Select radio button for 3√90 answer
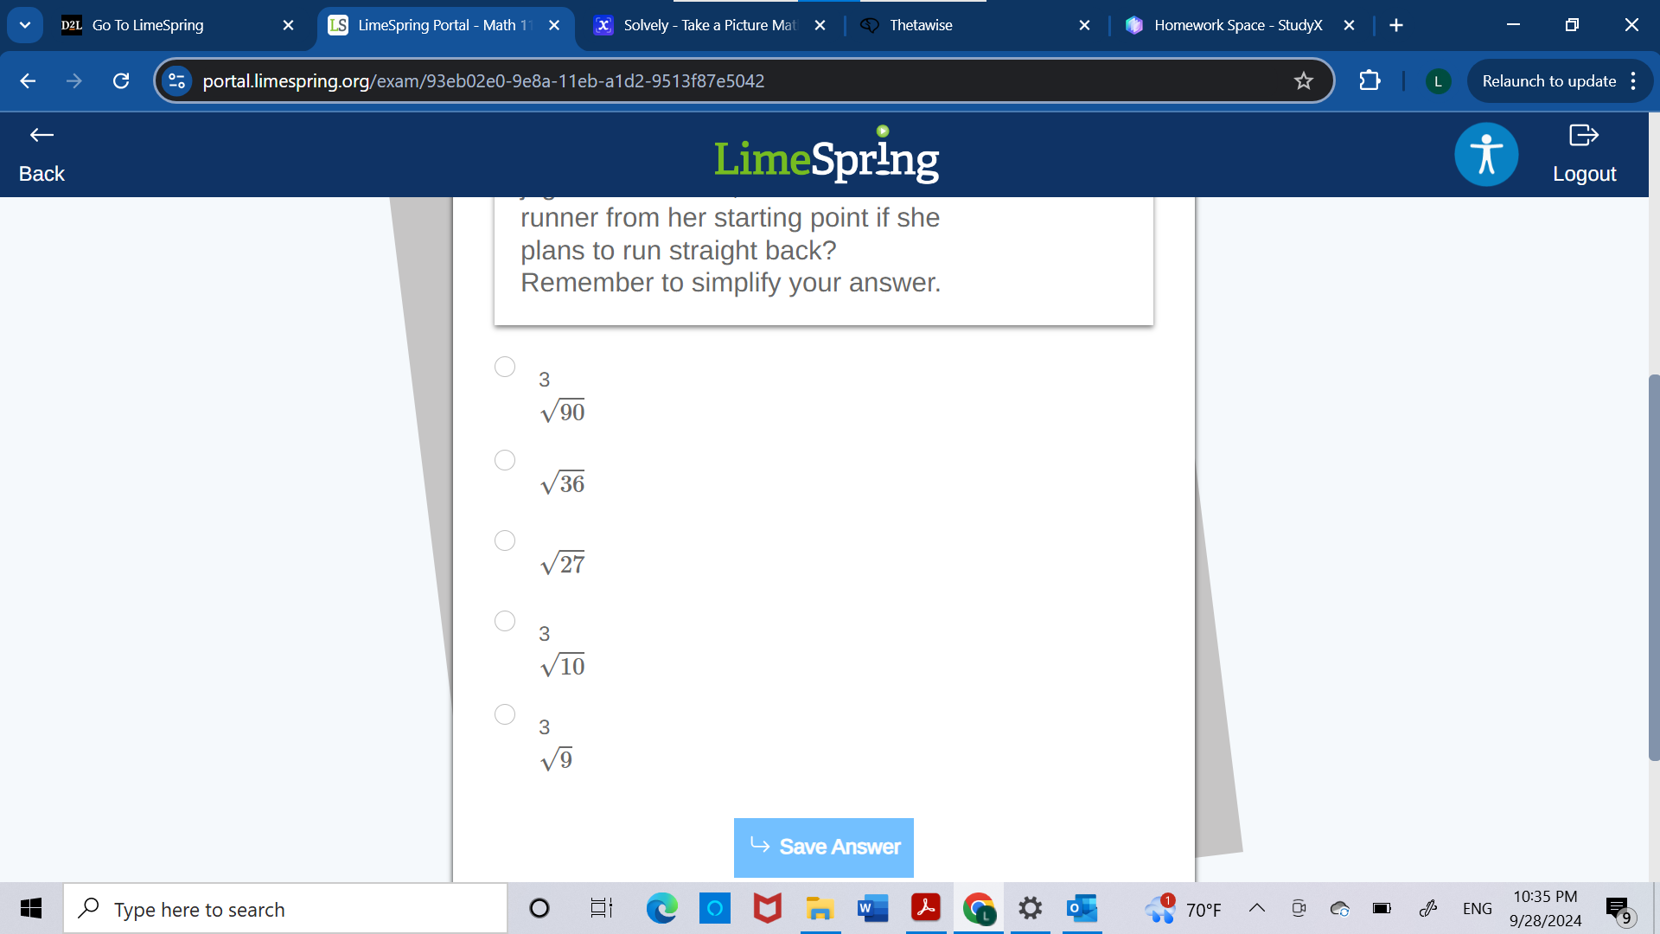The image size is (1660, 934). 505,366
